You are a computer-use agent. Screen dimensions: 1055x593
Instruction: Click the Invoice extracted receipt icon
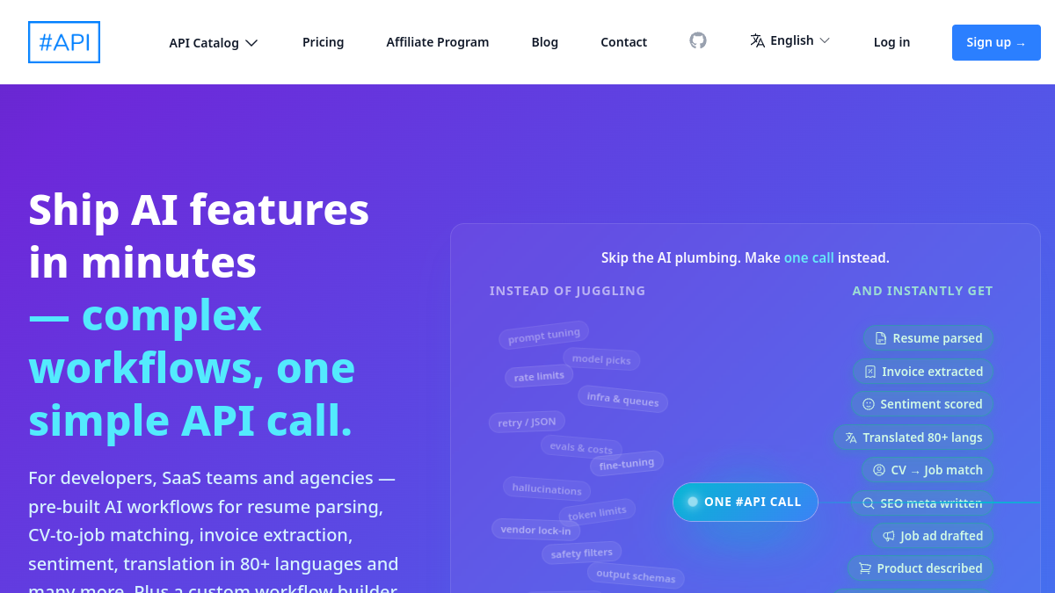tap(870, 372)
